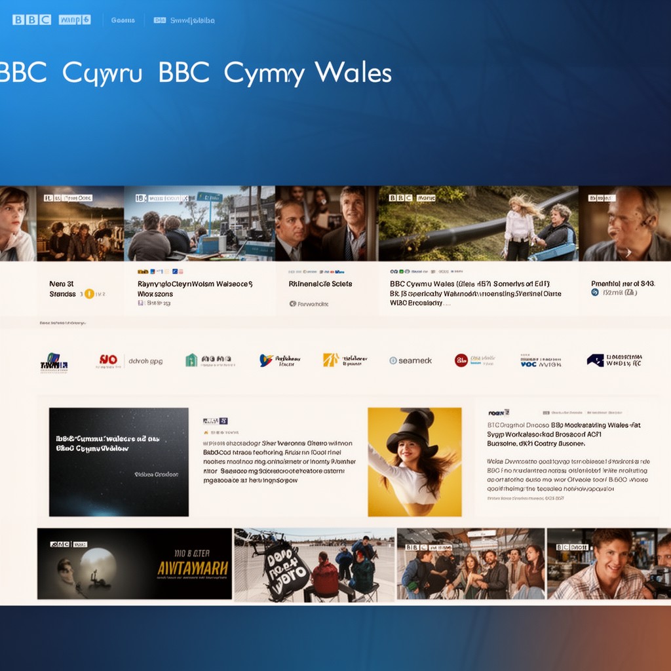Open the thumbnail of a smiling man in plaid

609,564
